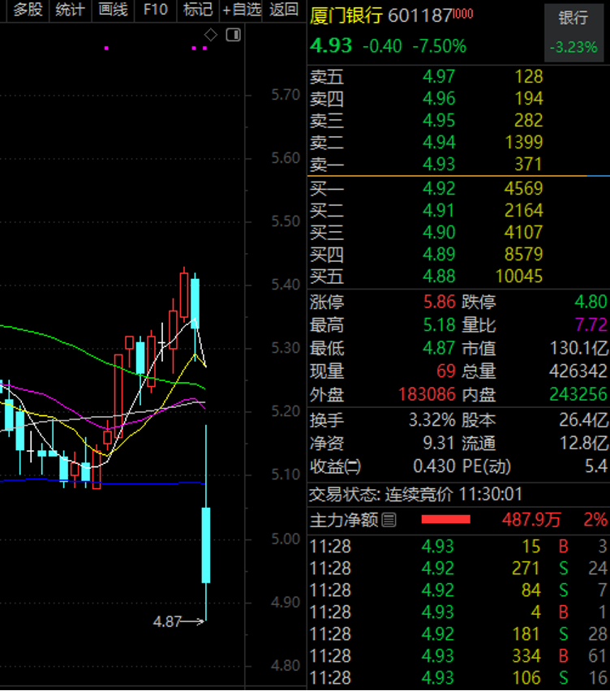Viewport: 610px width, 691px height.
Task: Open 主力净额 detail list icon
Action: coord(389,521)
